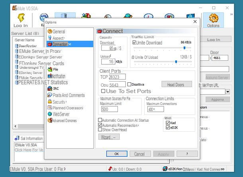The width and height of the screenshot is (243, 177).
Task: Click the Up/Down transfer status icon
Action: (110, 169)
